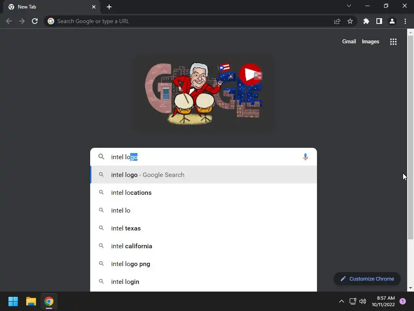The height and width of the screenshot is (311, 414).
Task: Click the search magnifier in search box
Action: (101, 157)
